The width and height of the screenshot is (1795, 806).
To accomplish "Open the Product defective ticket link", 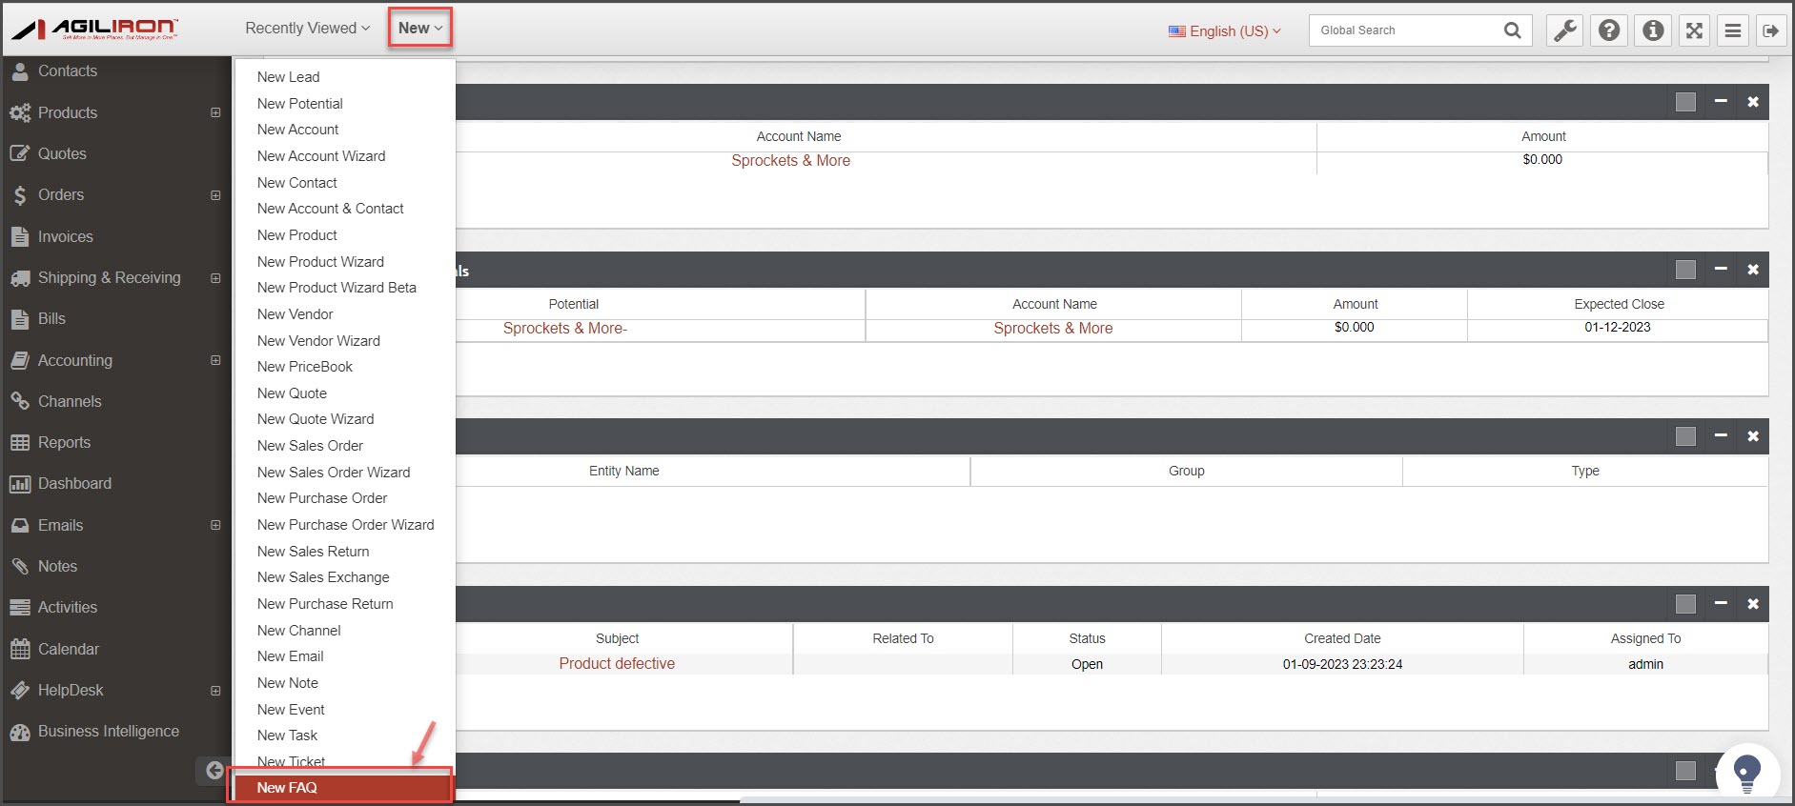I will point(617,663).
